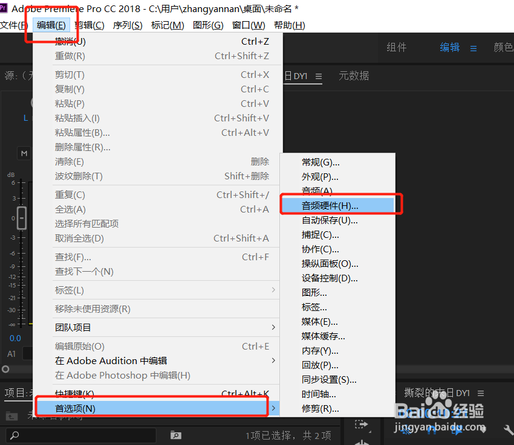This screenshot has height=445, width=514.
Task: Click the Premiere Pro app icon in title bar
Action: [x=3, y=8]
